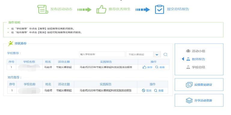Click the 查看 magnifier icon in 学校推荐 row
Image resolution: width=231 pixels, height=115 pixels.
click(x=157, y=67)
